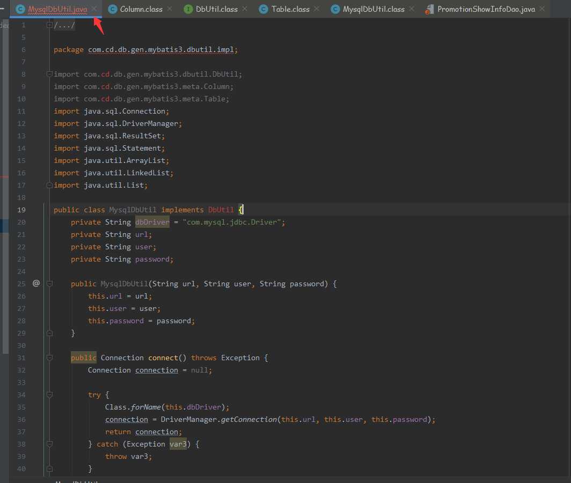Click the fold end marker at line 40
Viewport: 571px width, 483px height.
point(49,469)
